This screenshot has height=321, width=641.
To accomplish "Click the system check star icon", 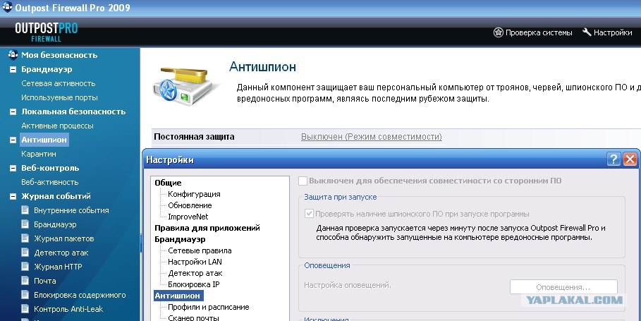I will pos(498,32).
